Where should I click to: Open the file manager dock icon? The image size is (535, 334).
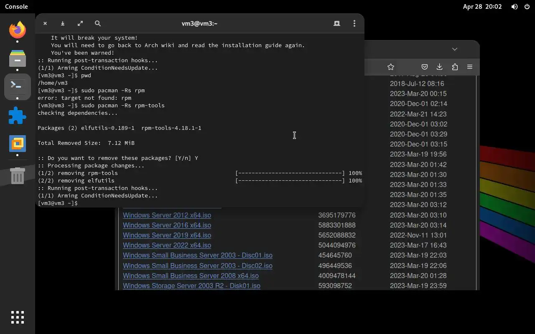tap(18, 59)
